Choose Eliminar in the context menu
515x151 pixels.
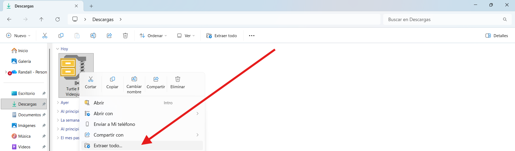click(x=177, y=83)
